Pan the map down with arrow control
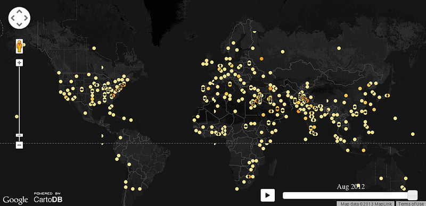 point(19,24)
